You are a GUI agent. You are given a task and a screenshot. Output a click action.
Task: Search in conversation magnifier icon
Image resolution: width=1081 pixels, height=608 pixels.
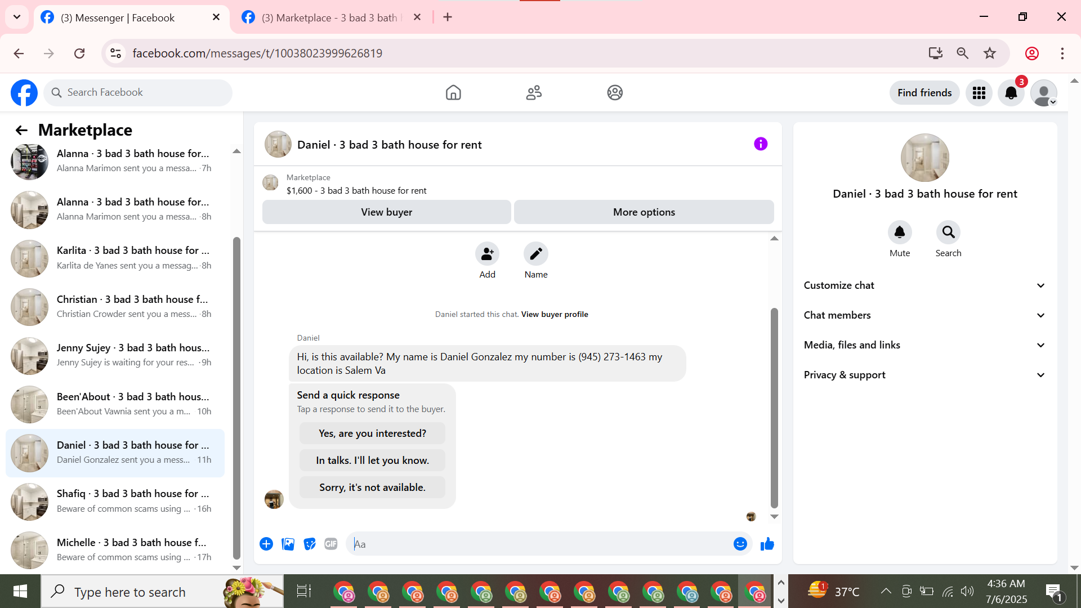click(948, 233)
